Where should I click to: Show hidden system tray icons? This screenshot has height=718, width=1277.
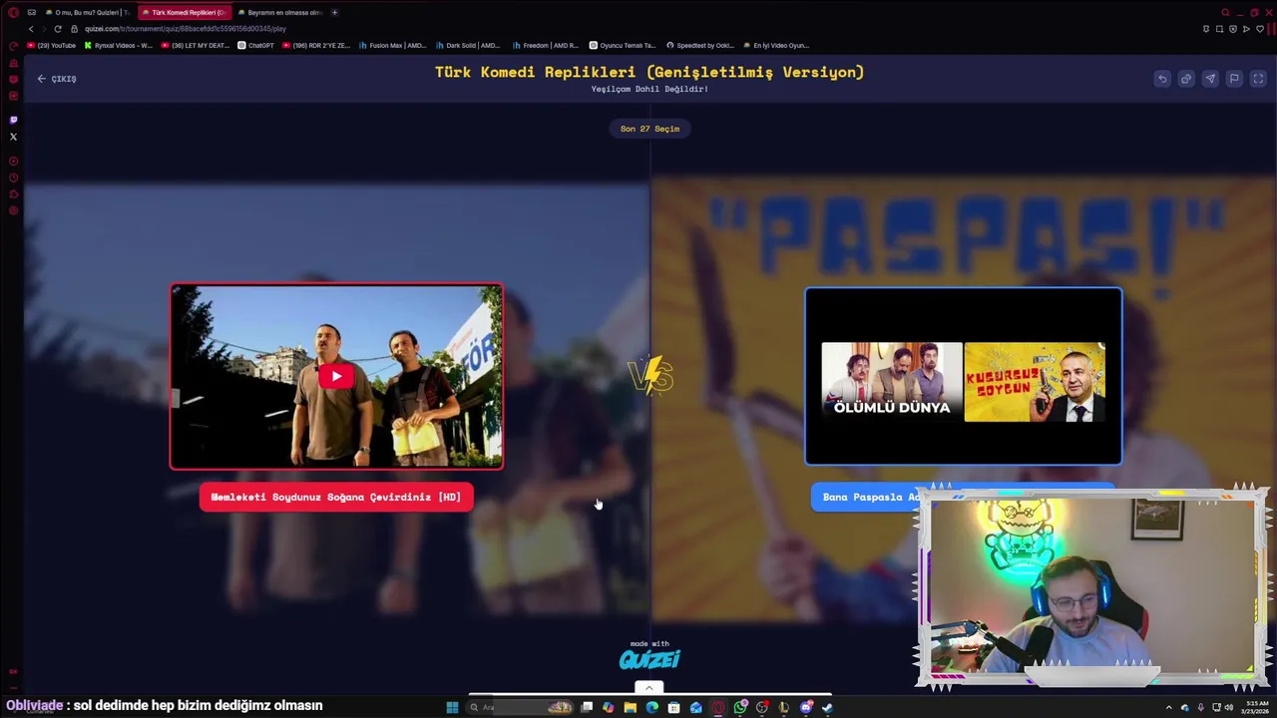click(1168, 707)
